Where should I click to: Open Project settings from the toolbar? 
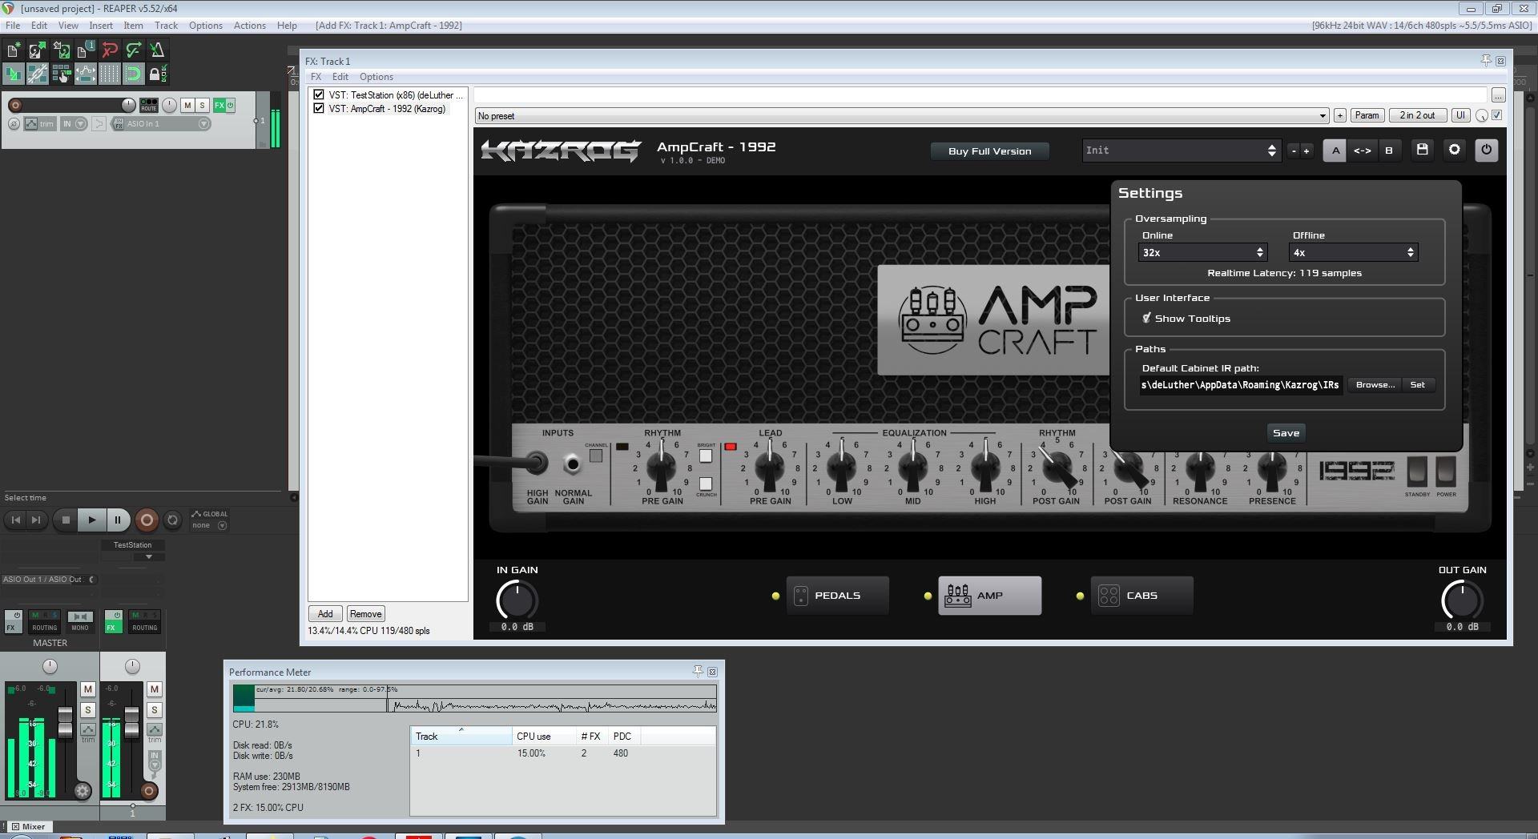click(85, 50)
